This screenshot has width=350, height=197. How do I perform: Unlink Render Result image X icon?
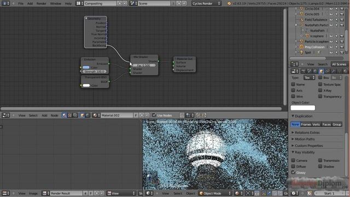(x=102, y=193)
